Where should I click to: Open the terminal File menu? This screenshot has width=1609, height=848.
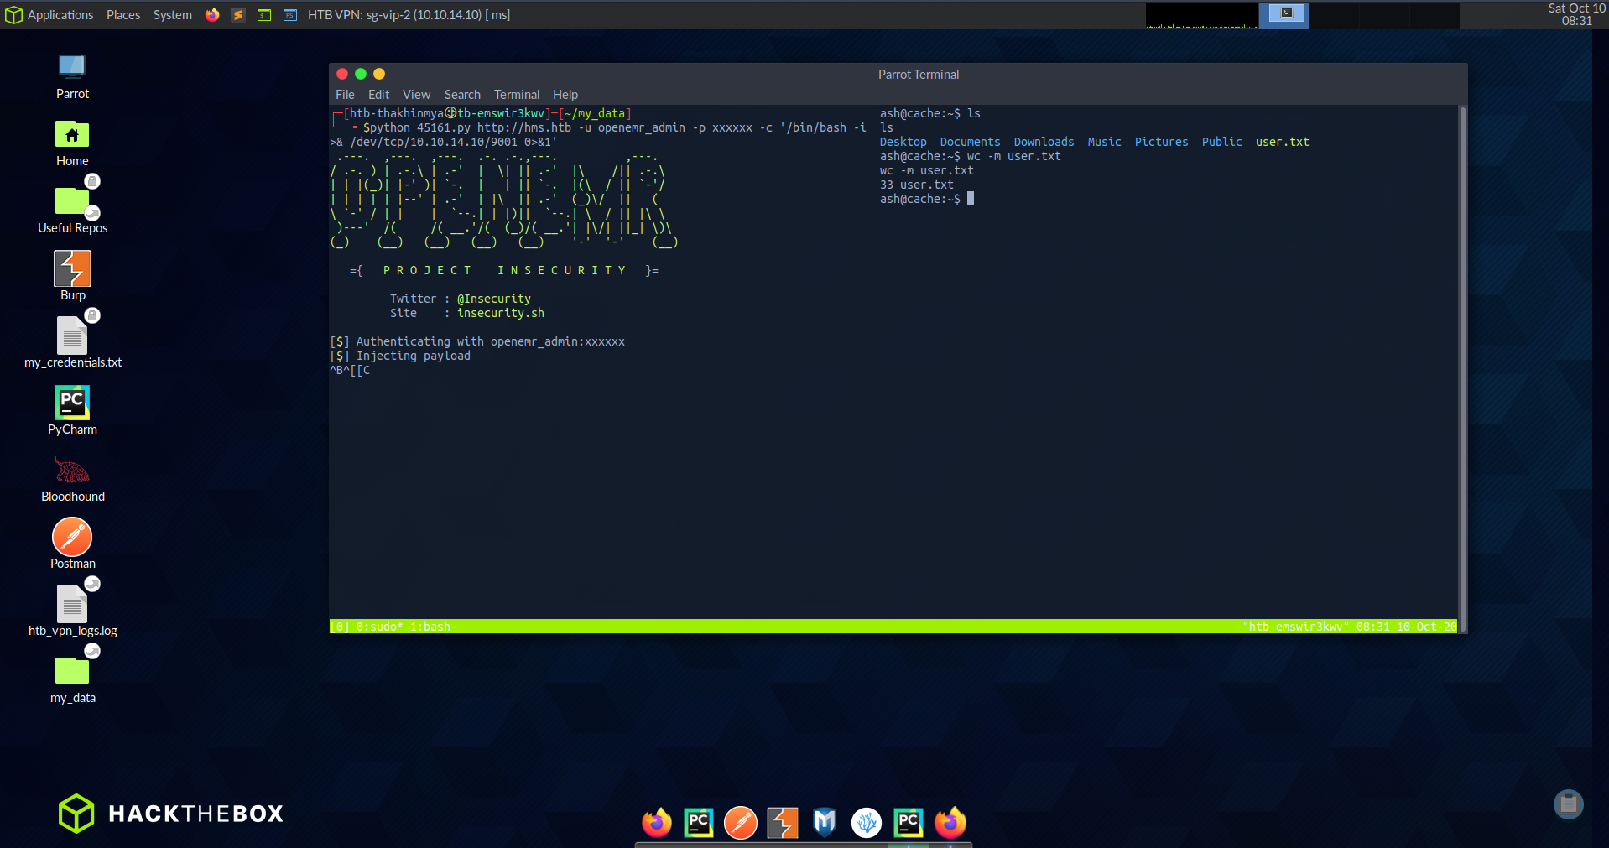345,95
